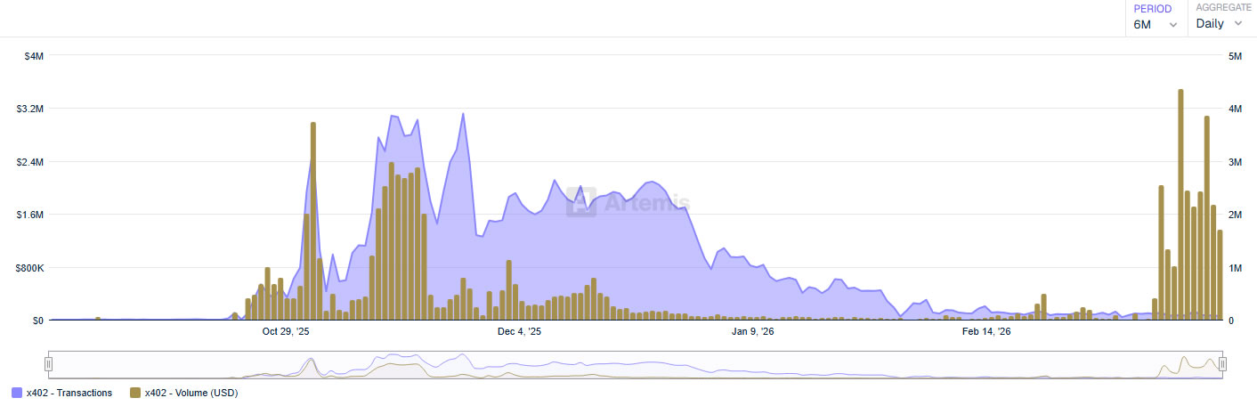Open the AGGREGATE Daily dropdown
1257x406 pixels.
[x=1220, y=24]
